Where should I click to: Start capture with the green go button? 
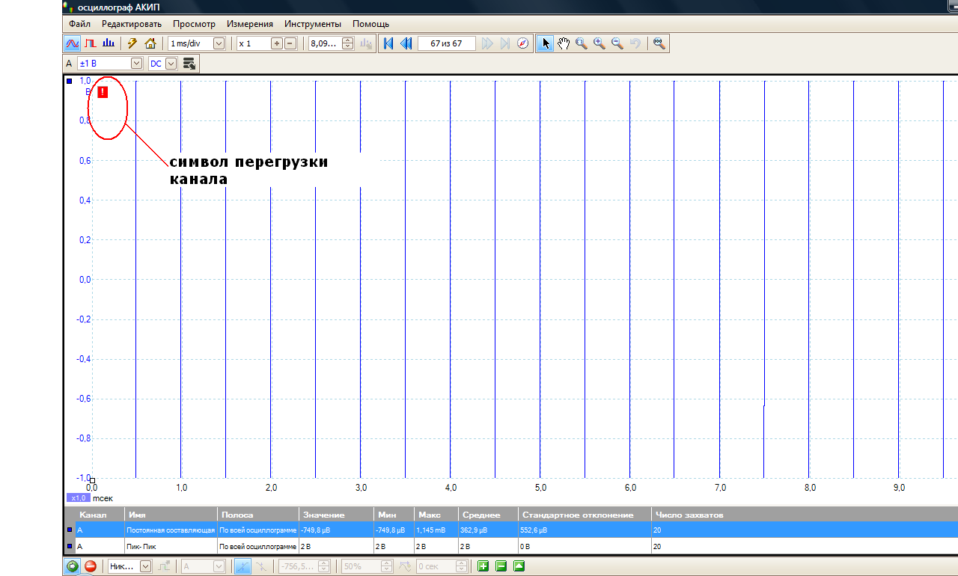(73, 566)
